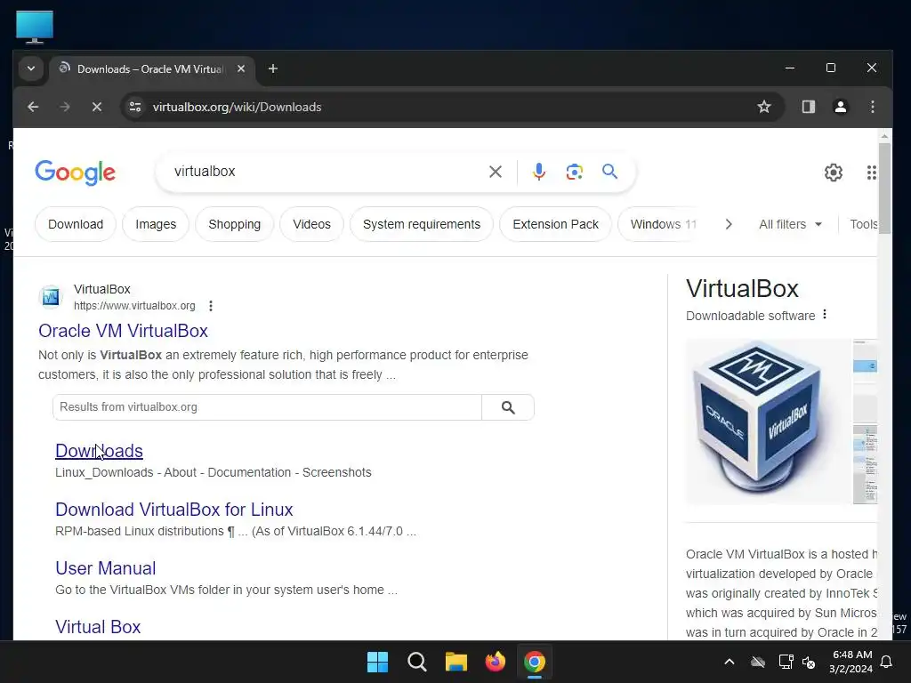The image size is (911, 683).
Task: Close the Downloads – Oracle VM VirtualBox tab
Action: (241, 68)
